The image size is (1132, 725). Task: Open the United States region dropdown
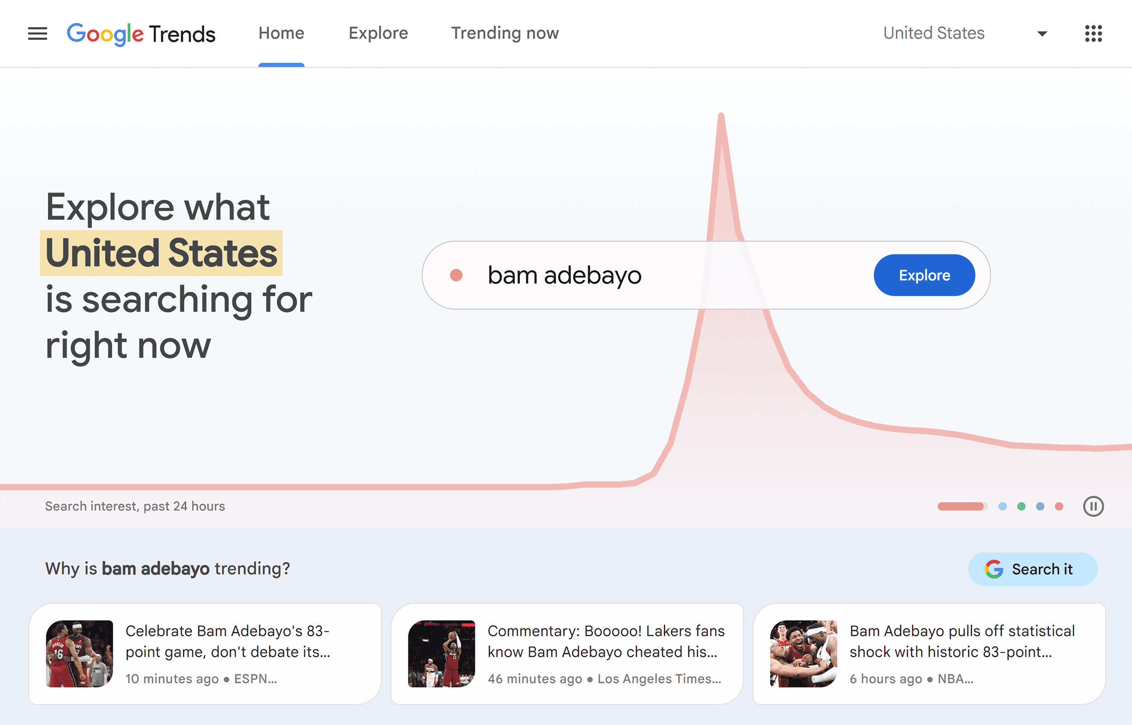coord(934,33)
